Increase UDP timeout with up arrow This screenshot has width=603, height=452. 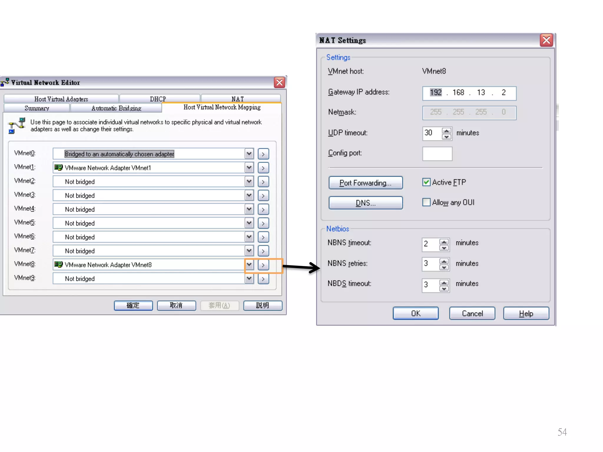coord(446,131)
